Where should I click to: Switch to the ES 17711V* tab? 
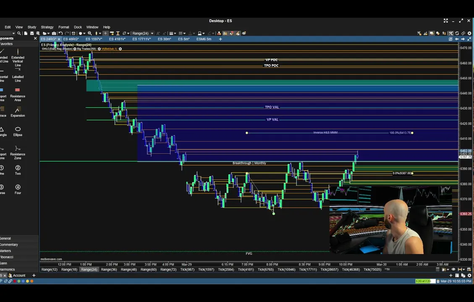(141, 39)
